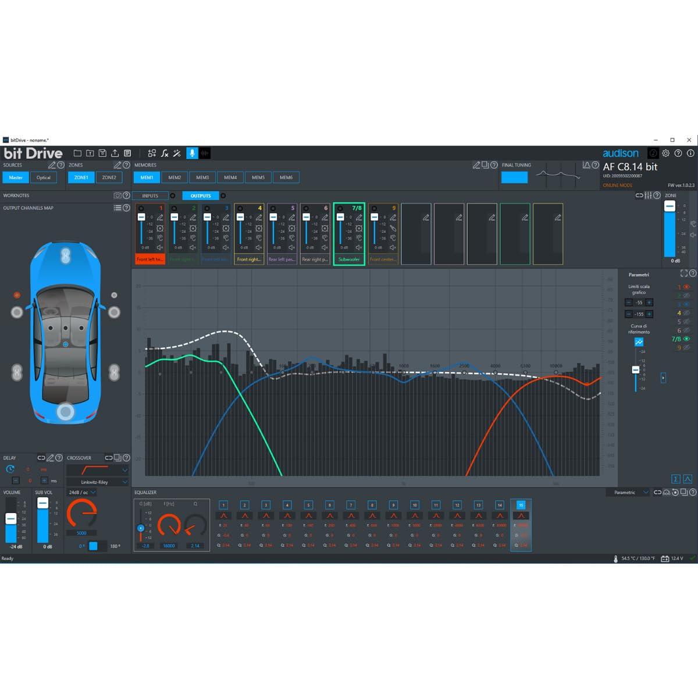Select the MEM3 memory preset
This screenshot has width=698, height=698.
(x=202, y=177)
